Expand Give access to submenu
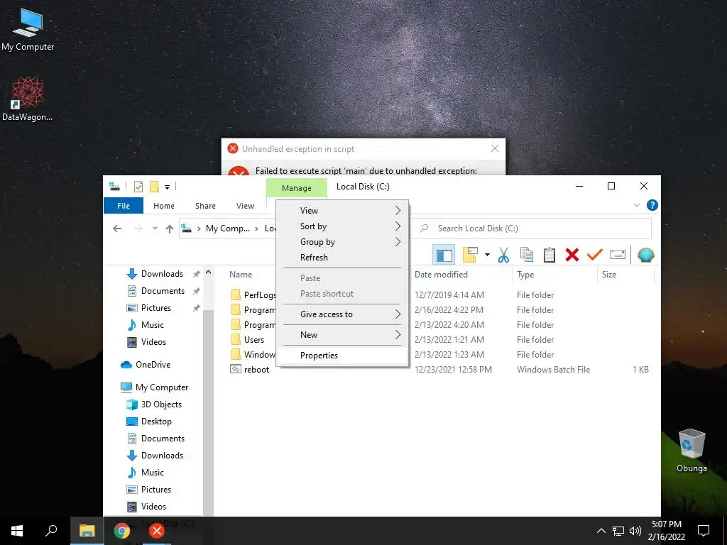This screenshot has width=727, height=545. (342, 314)
